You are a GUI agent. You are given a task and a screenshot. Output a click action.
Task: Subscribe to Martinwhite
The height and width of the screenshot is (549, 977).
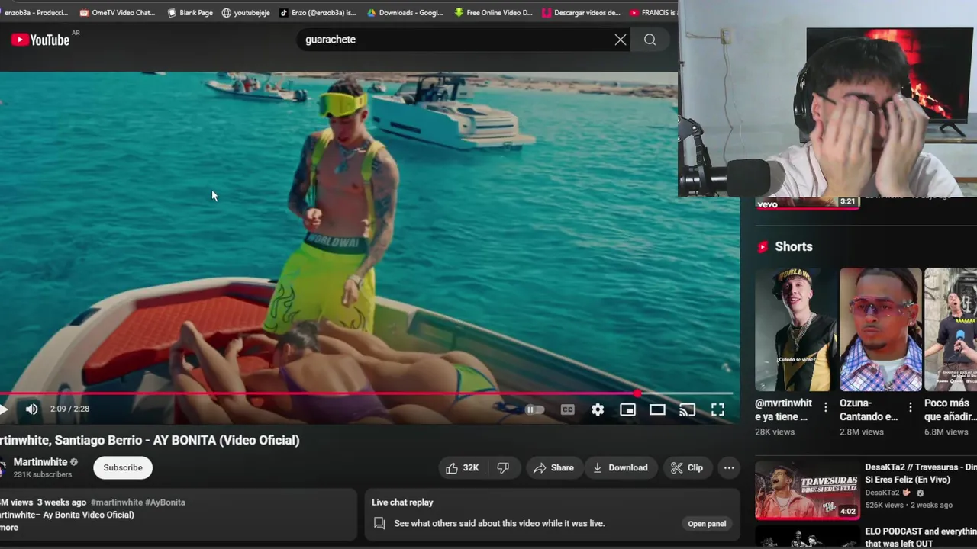point(123,467)
